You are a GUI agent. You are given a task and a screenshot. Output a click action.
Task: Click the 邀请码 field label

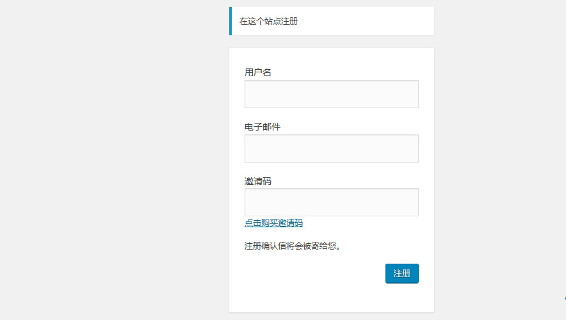[258, 181]
